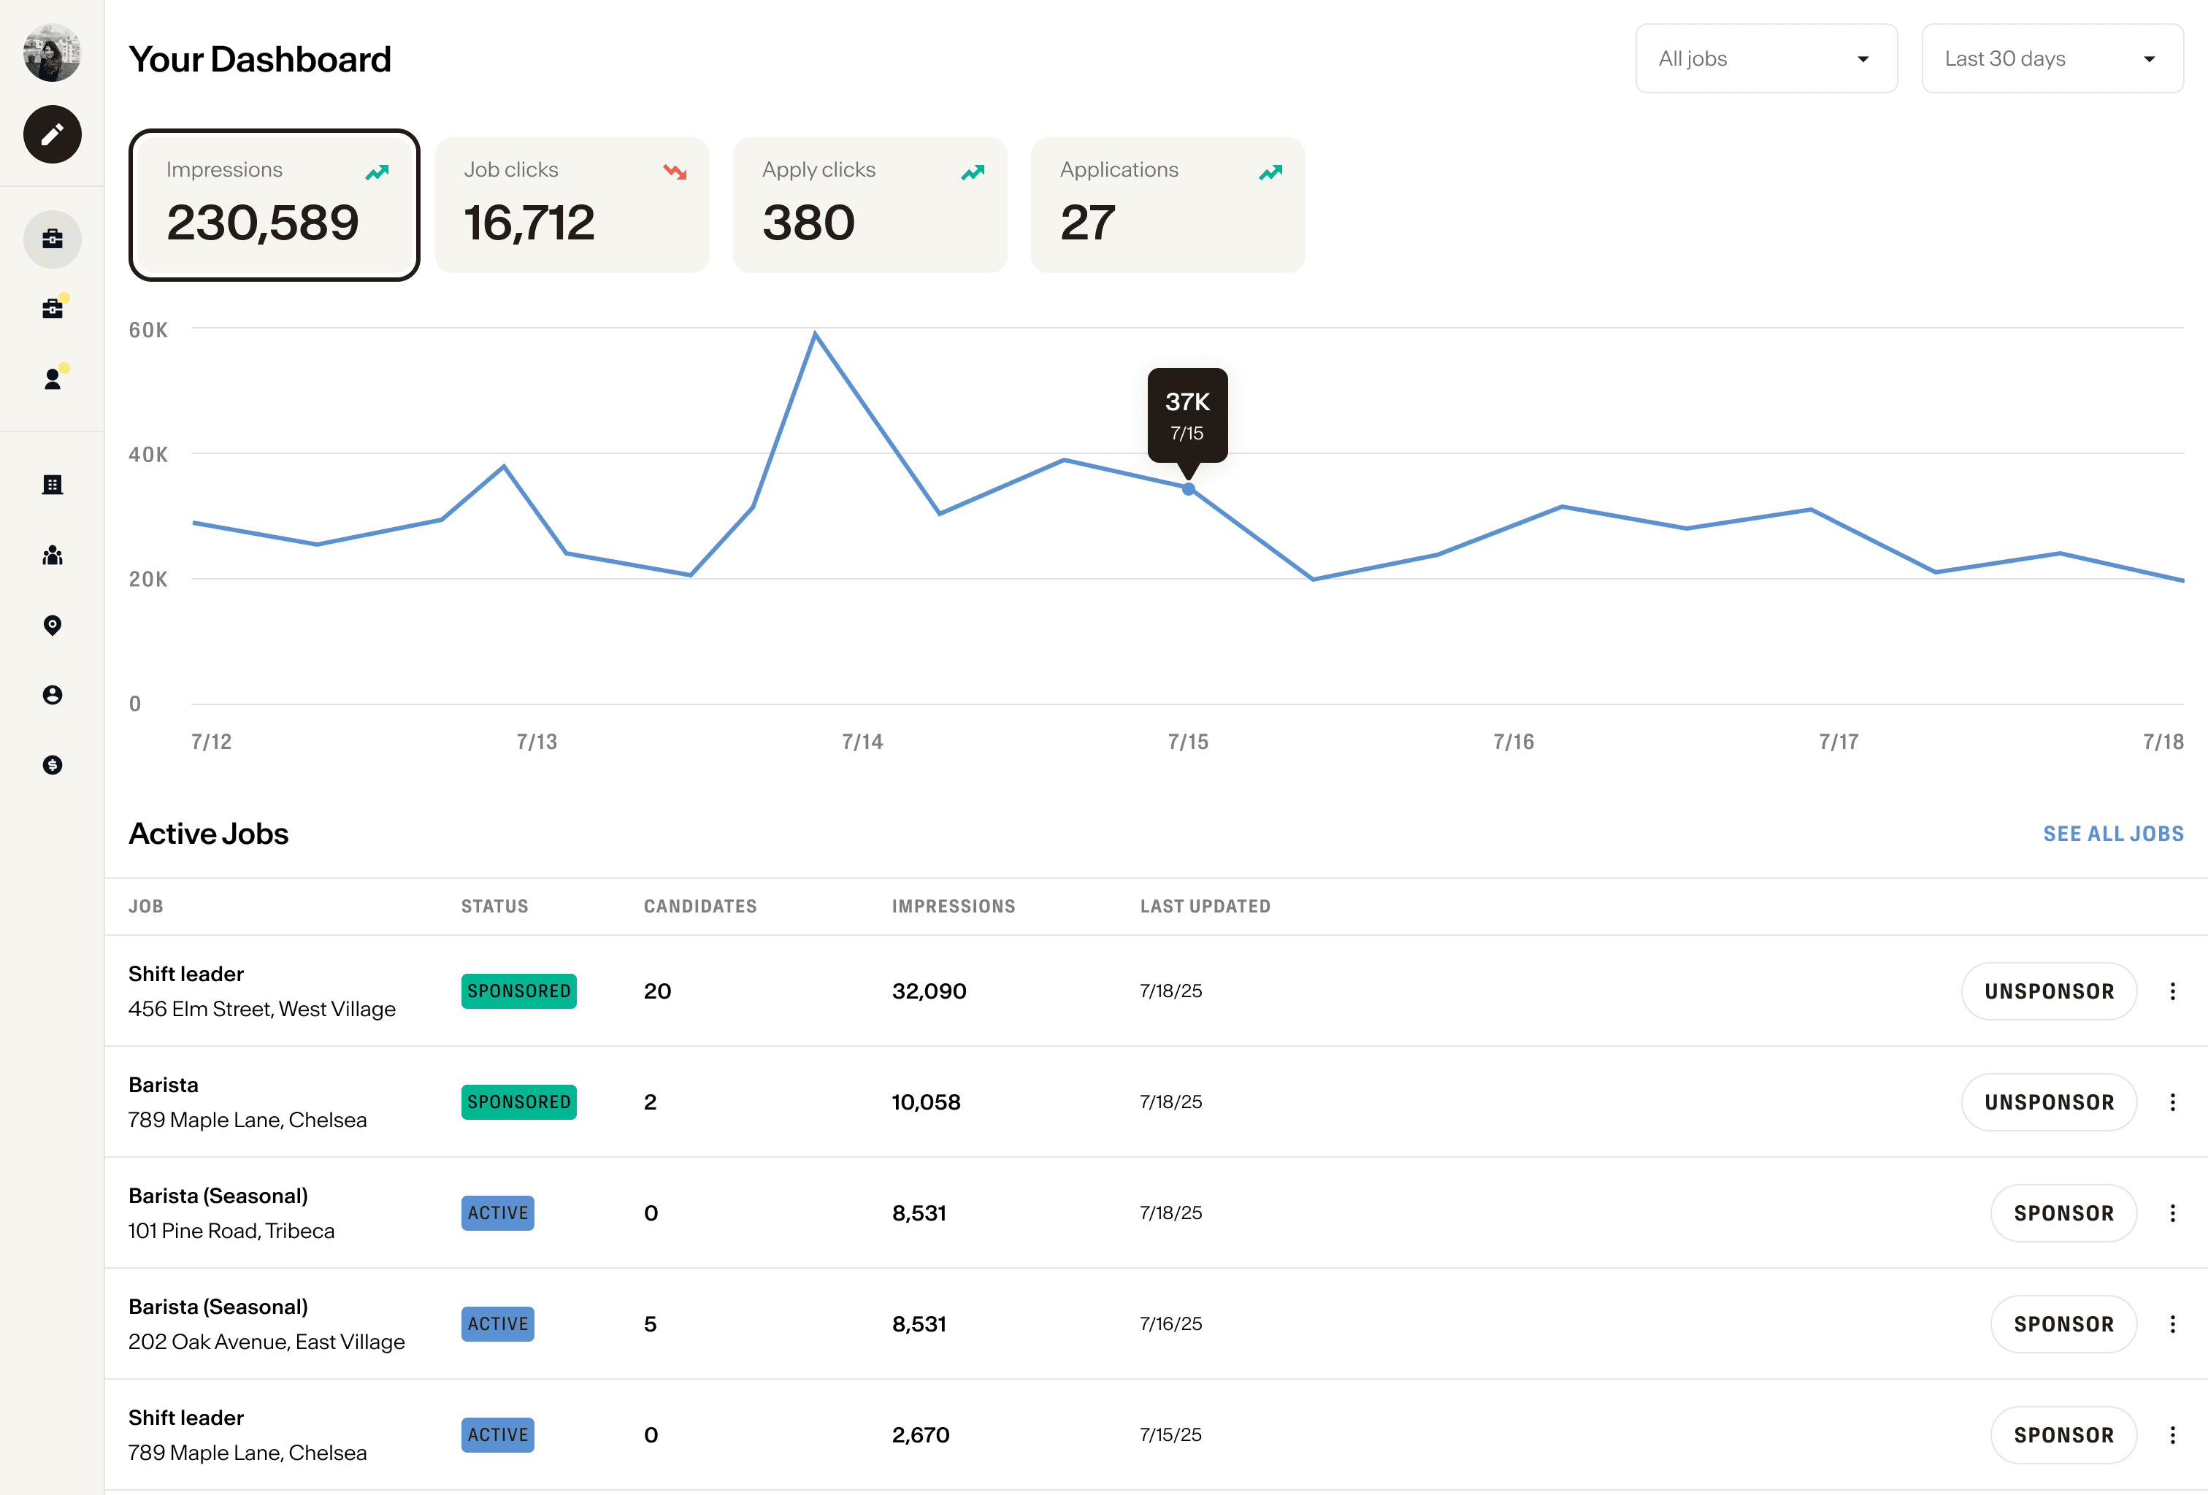
Task: Toggle the Impressions metric card
Action: pos(274,204)
